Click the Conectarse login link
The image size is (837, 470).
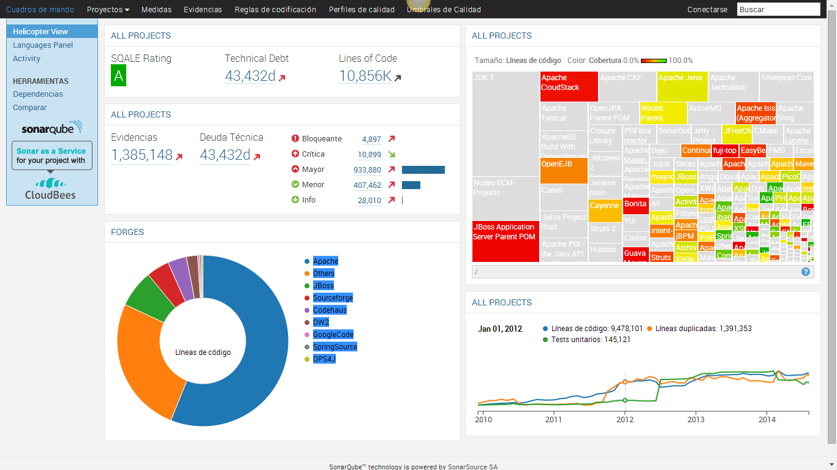point(707,10)
